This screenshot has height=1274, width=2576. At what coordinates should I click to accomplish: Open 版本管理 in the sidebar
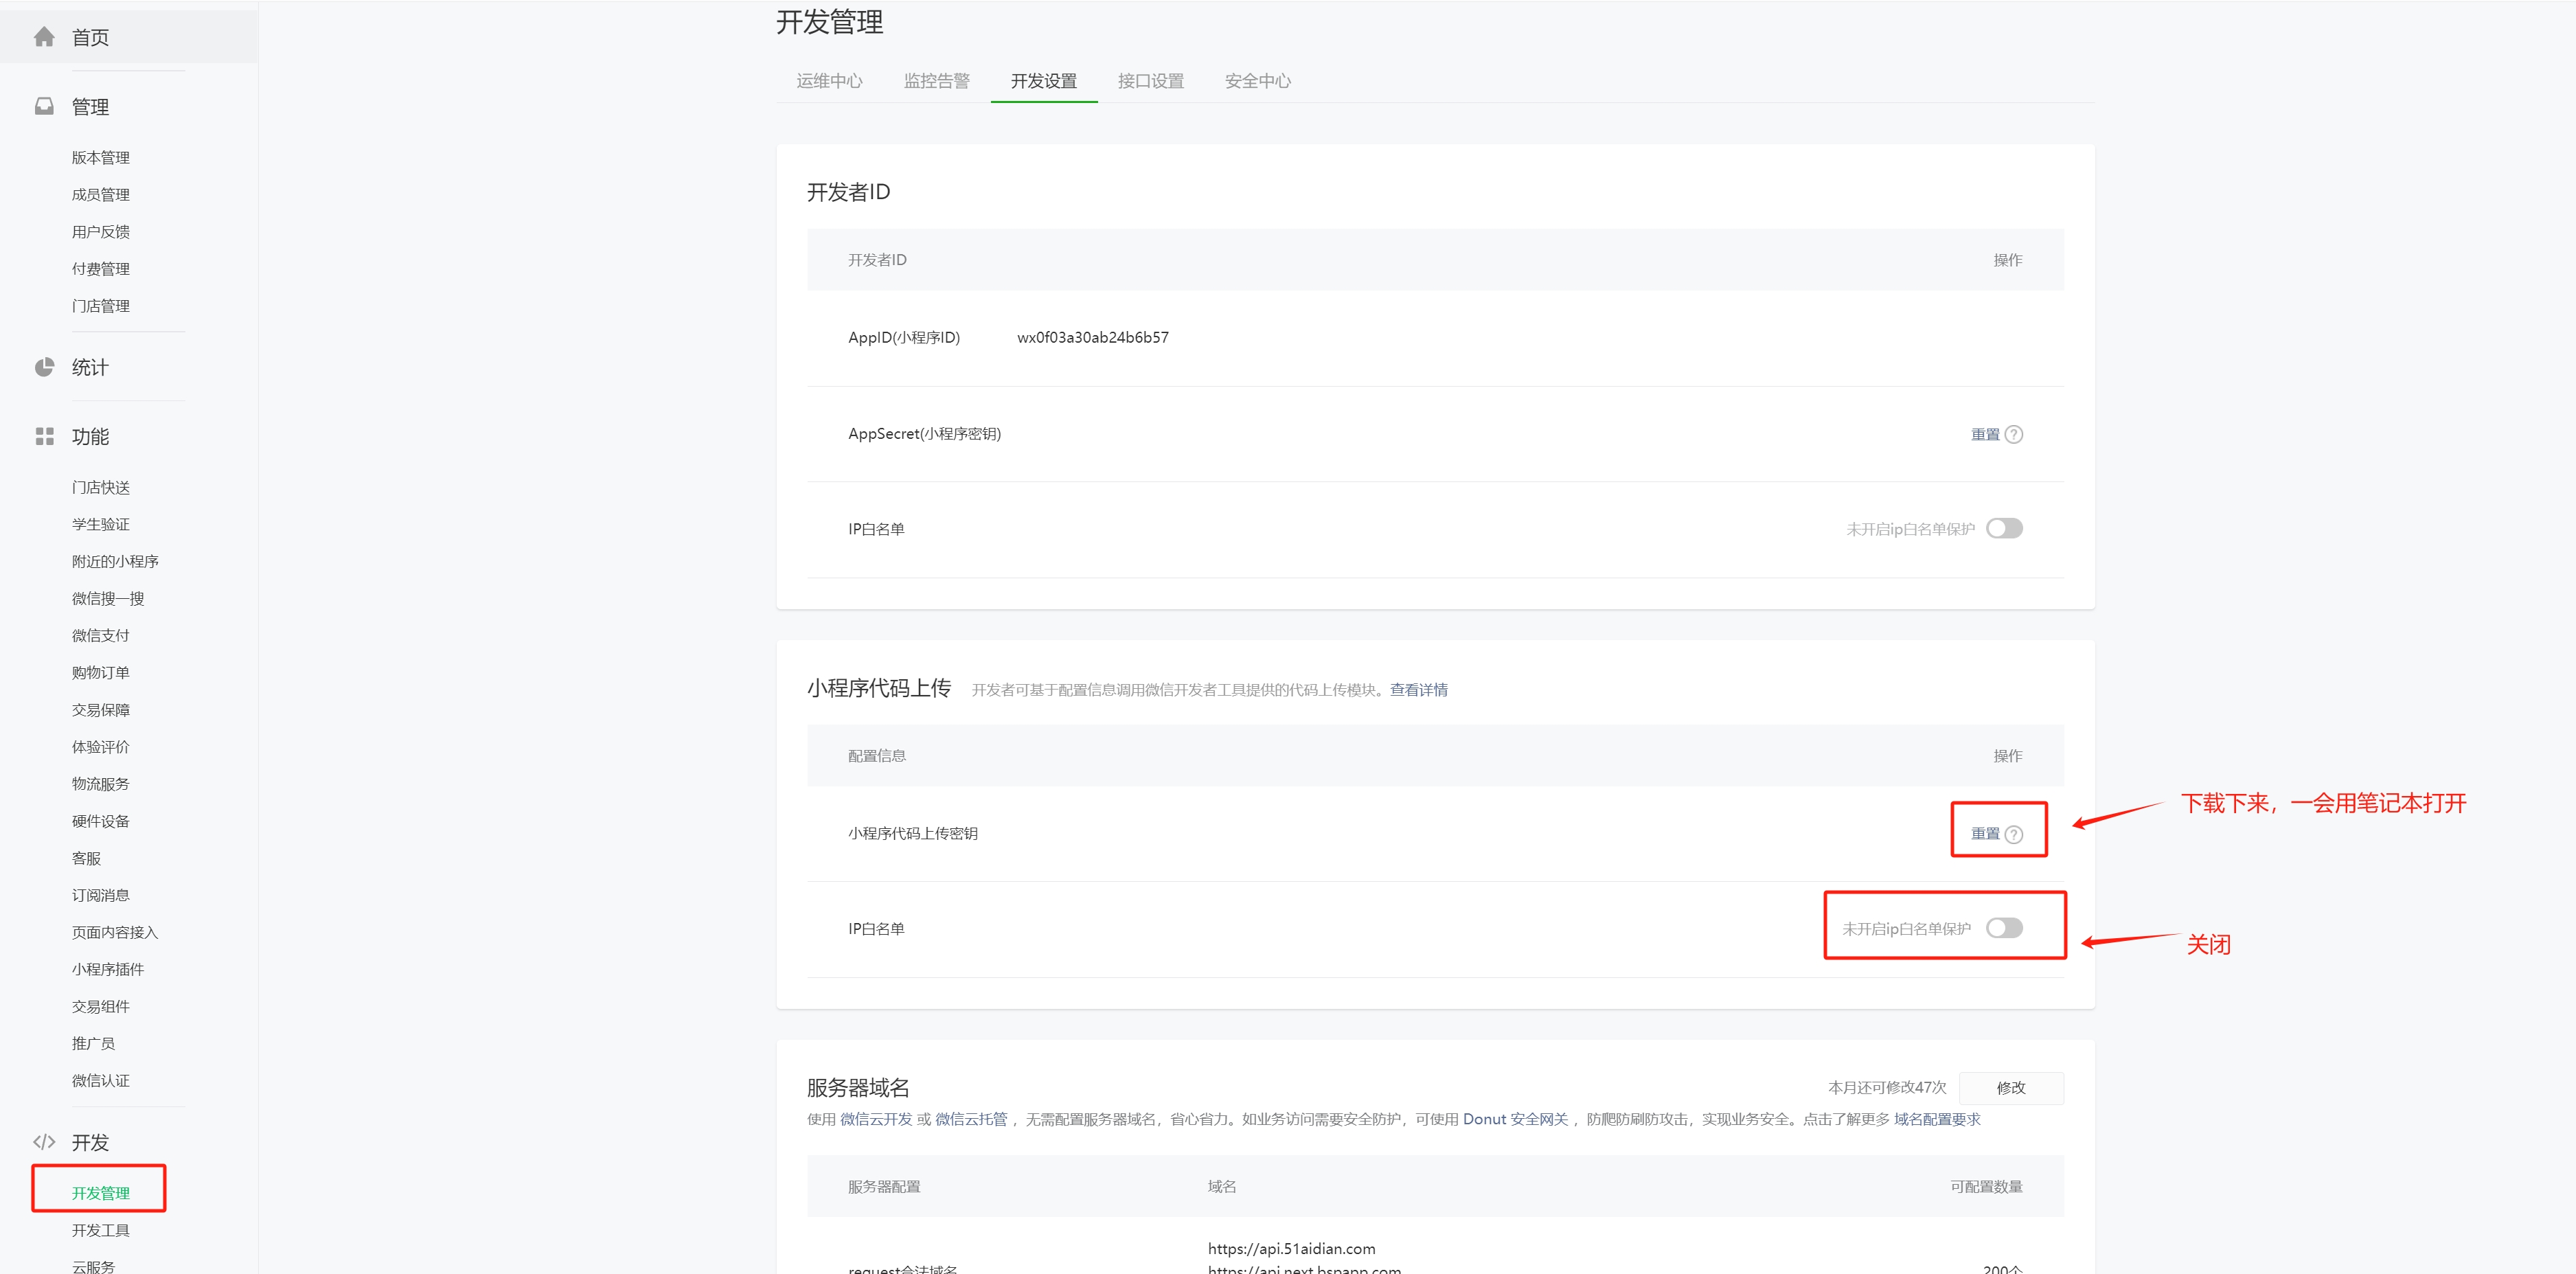coord(100,157)
